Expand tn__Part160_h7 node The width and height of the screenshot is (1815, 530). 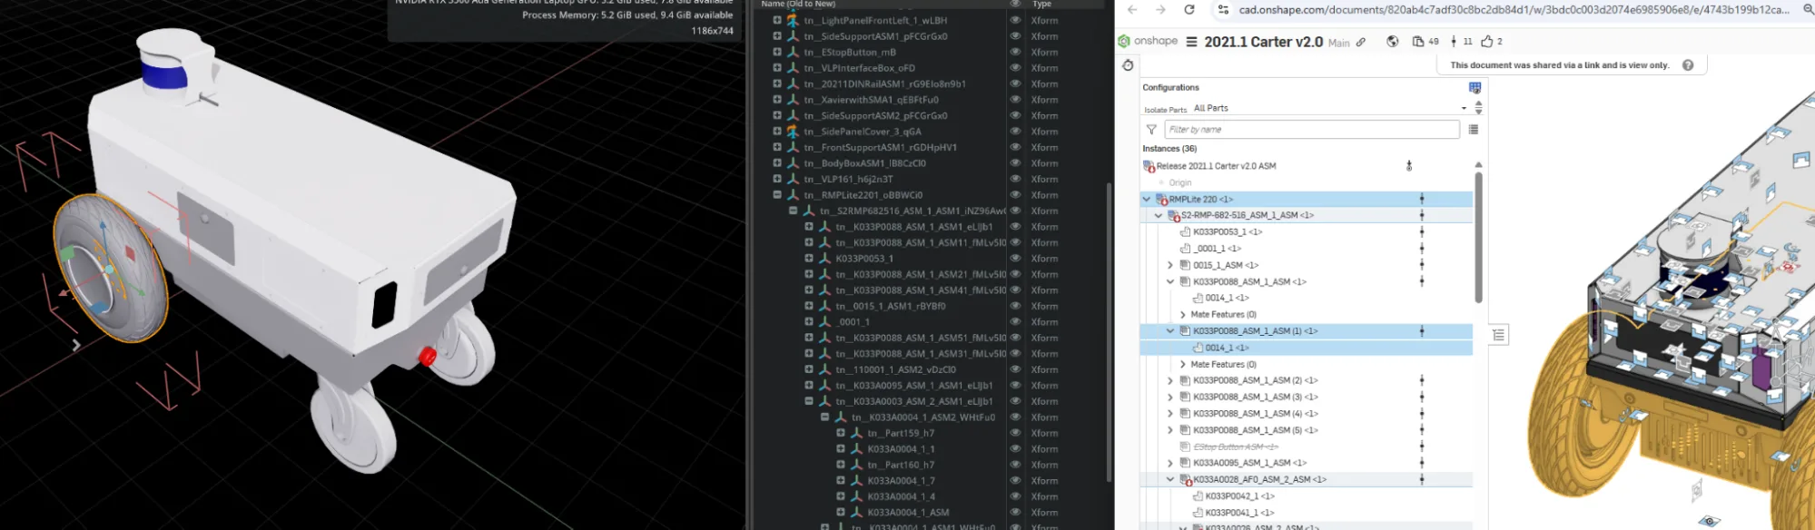point(841,465)
